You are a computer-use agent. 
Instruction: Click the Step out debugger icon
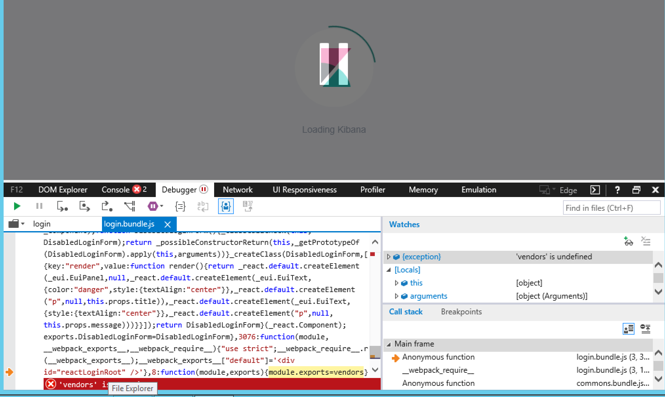tap(107, 206)
